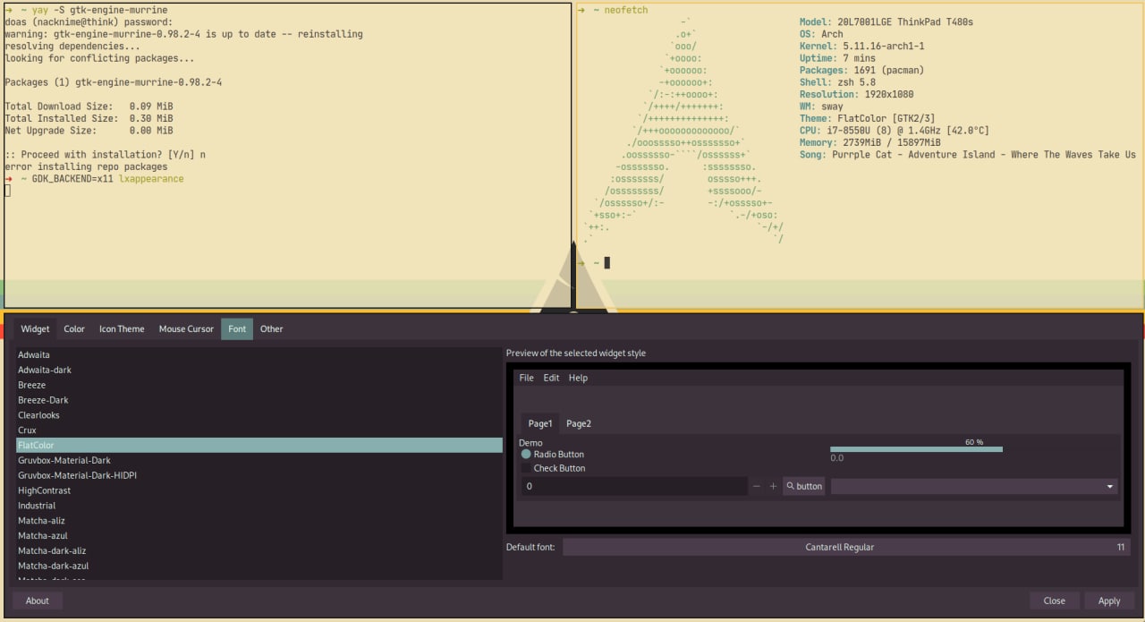Select the Matcha-dark-aliz theme
This screenshot has height=622, width=1145.
point(259,550)
